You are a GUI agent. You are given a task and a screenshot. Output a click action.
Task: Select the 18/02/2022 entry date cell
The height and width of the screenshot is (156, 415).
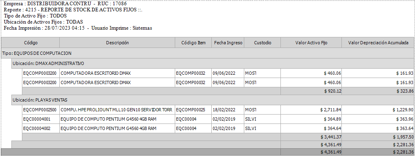[228, 109]
